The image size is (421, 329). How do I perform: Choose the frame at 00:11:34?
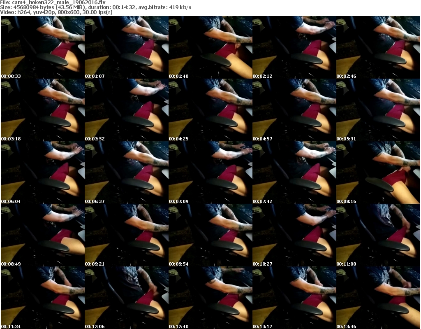click(43, 298)
